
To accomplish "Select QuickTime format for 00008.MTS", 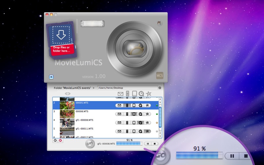I will 141,114.
